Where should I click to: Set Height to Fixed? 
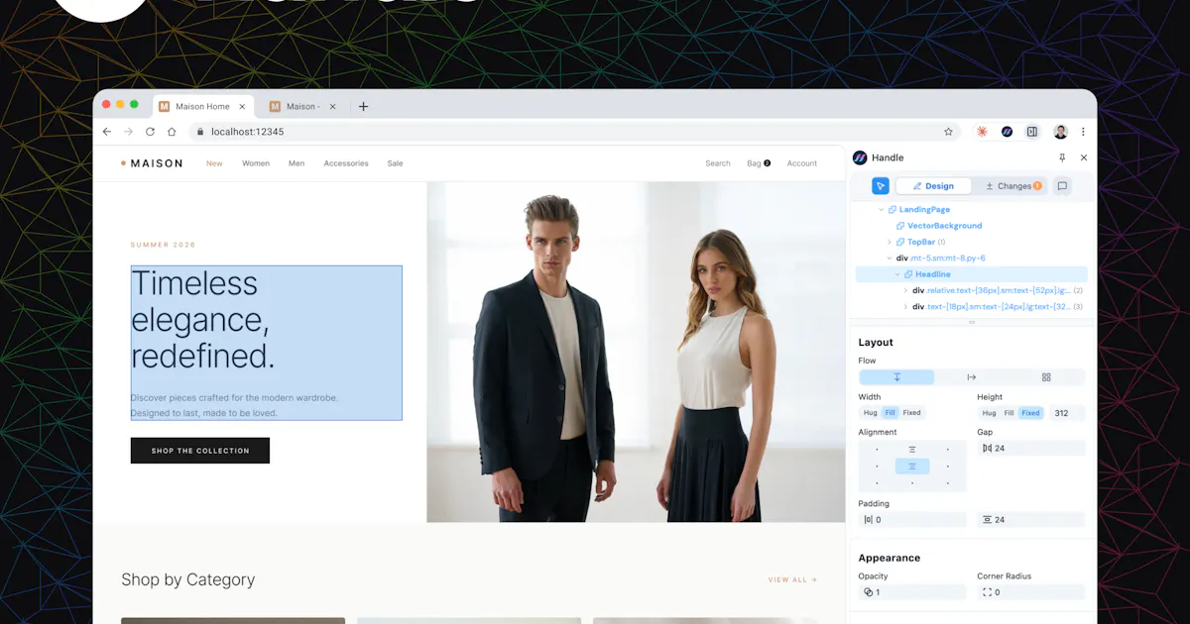coord(1030,413)
